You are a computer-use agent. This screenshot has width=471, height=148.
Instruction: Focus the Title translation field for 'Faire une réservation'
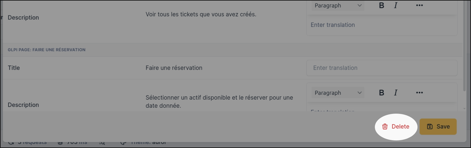[382, 68]
